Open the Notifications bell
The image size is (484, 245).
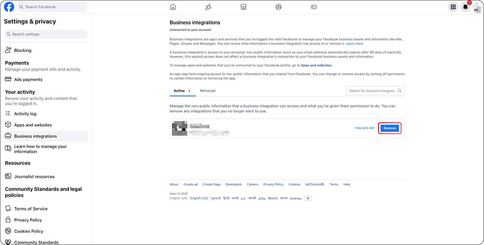point(465,7)
